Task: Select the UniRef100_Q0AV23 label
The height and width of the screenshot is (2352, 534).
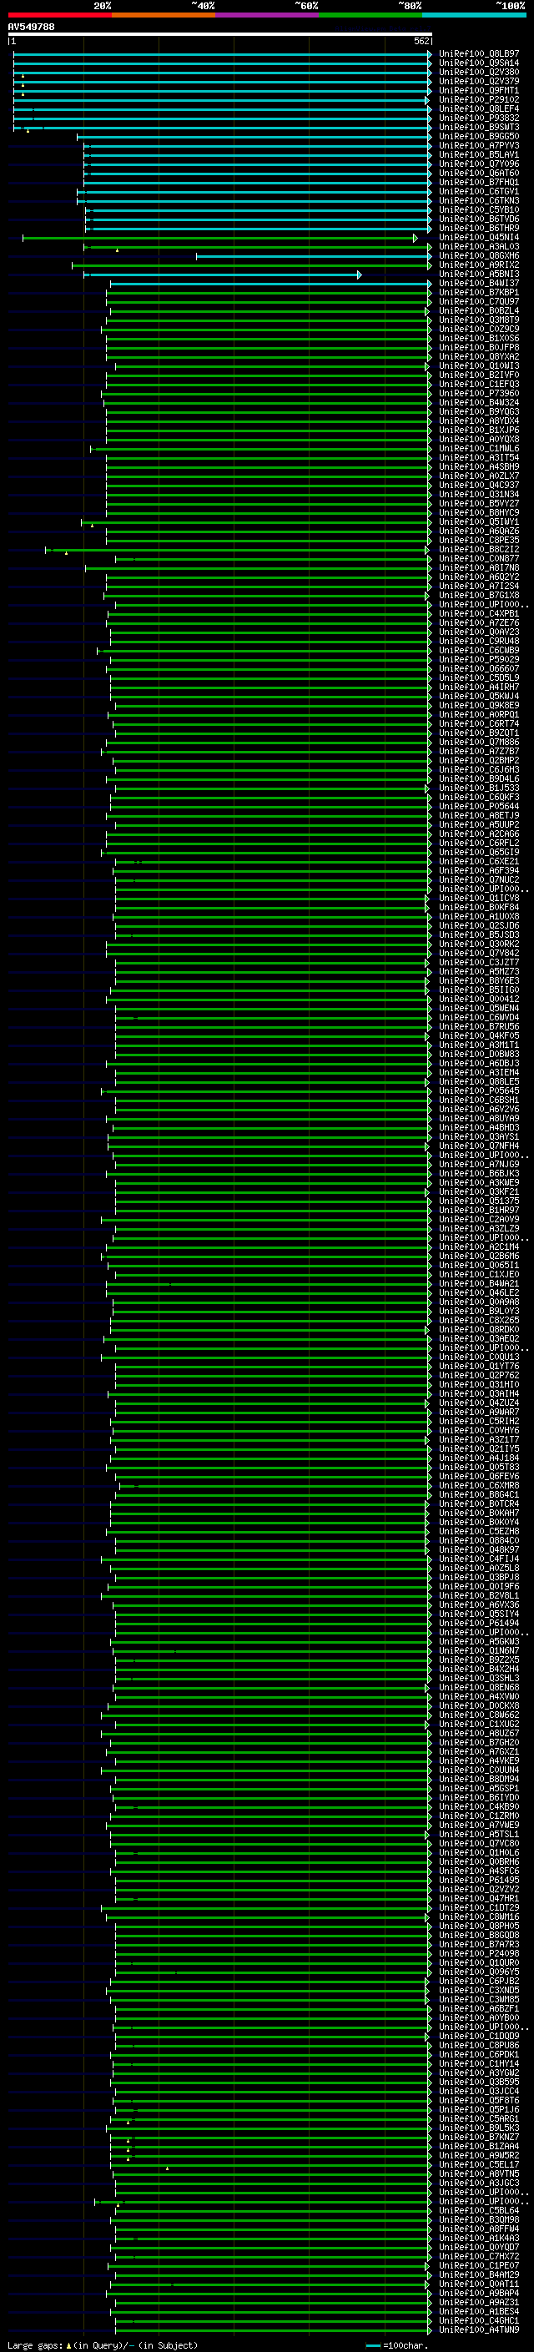Action: pos(478,632)
